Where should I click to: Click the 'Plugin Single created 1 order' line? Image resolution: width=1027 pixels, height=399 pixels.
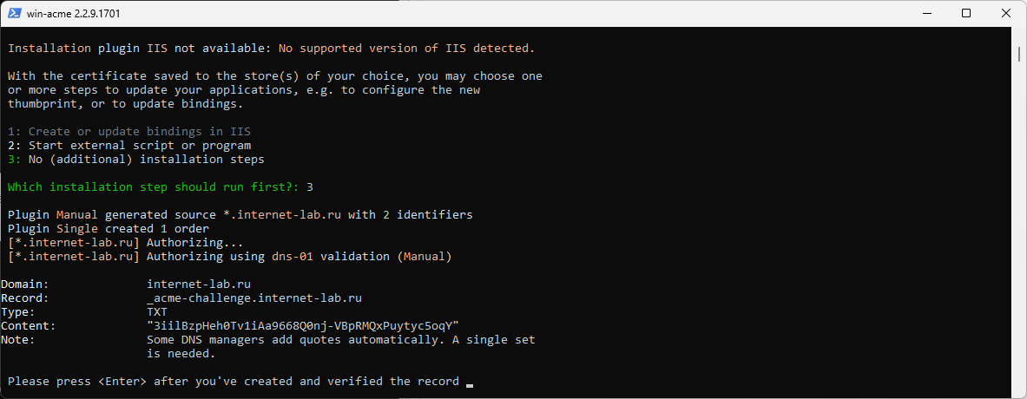pos(108,229)
